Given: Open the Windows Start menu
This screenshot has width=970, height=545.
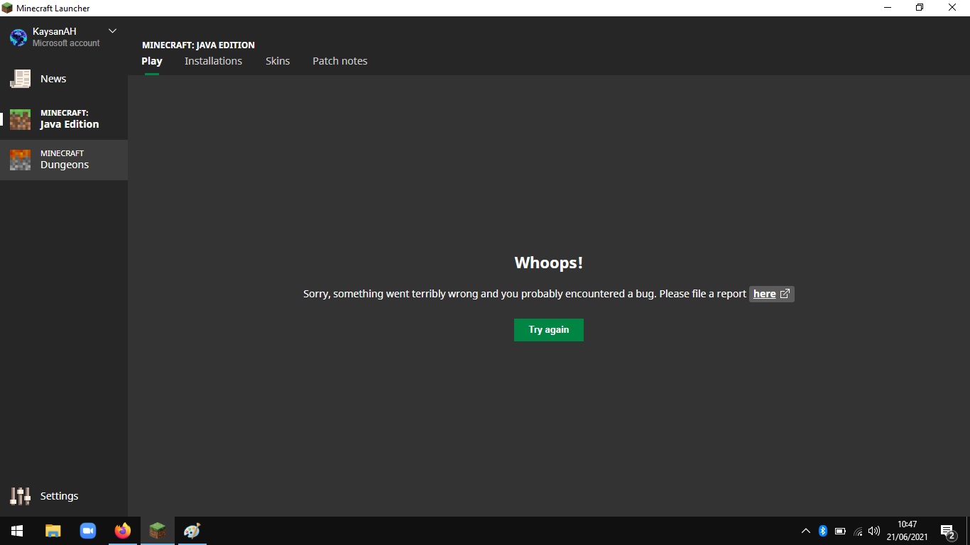Looking at the screenshot, I should 17,531.
